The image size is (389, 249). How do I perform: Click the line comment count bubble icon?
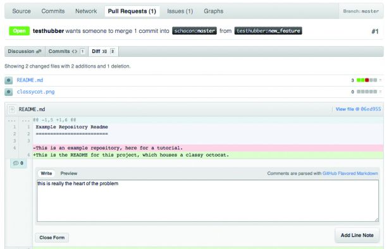tap(16, 163)
